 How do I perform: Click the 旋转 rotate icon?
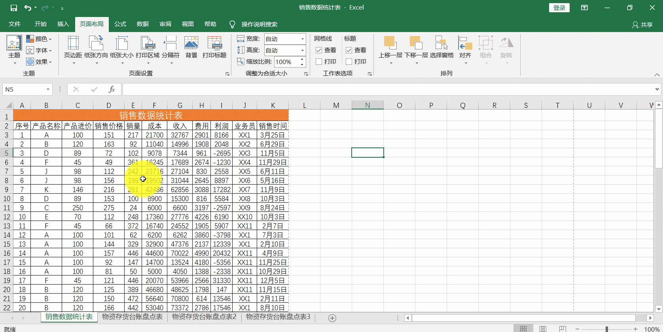tap(506, 42)
